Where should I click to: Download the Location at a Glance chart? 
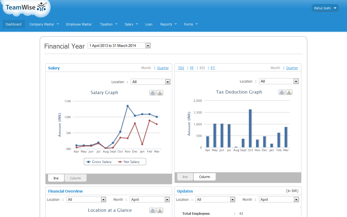tap(160, 210)
